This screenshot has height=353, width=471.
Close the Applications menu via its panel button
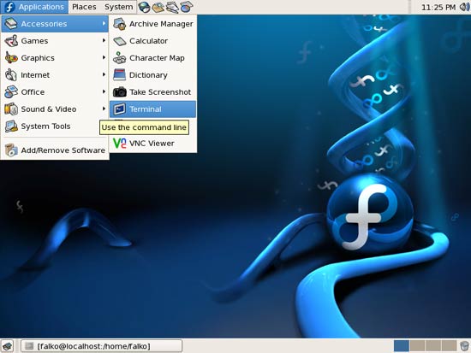[x=34, y=7]
